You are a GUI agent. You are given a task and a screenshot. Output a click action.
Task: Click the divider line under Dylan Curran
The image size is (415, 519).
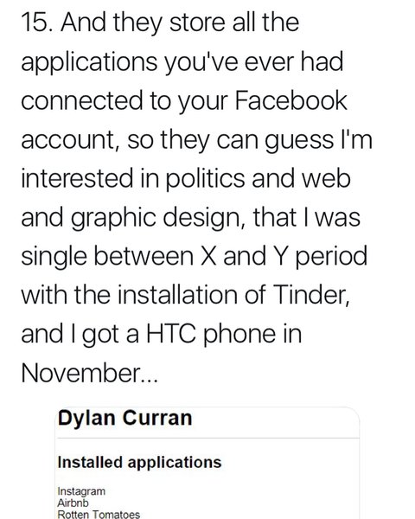point(208,438)
